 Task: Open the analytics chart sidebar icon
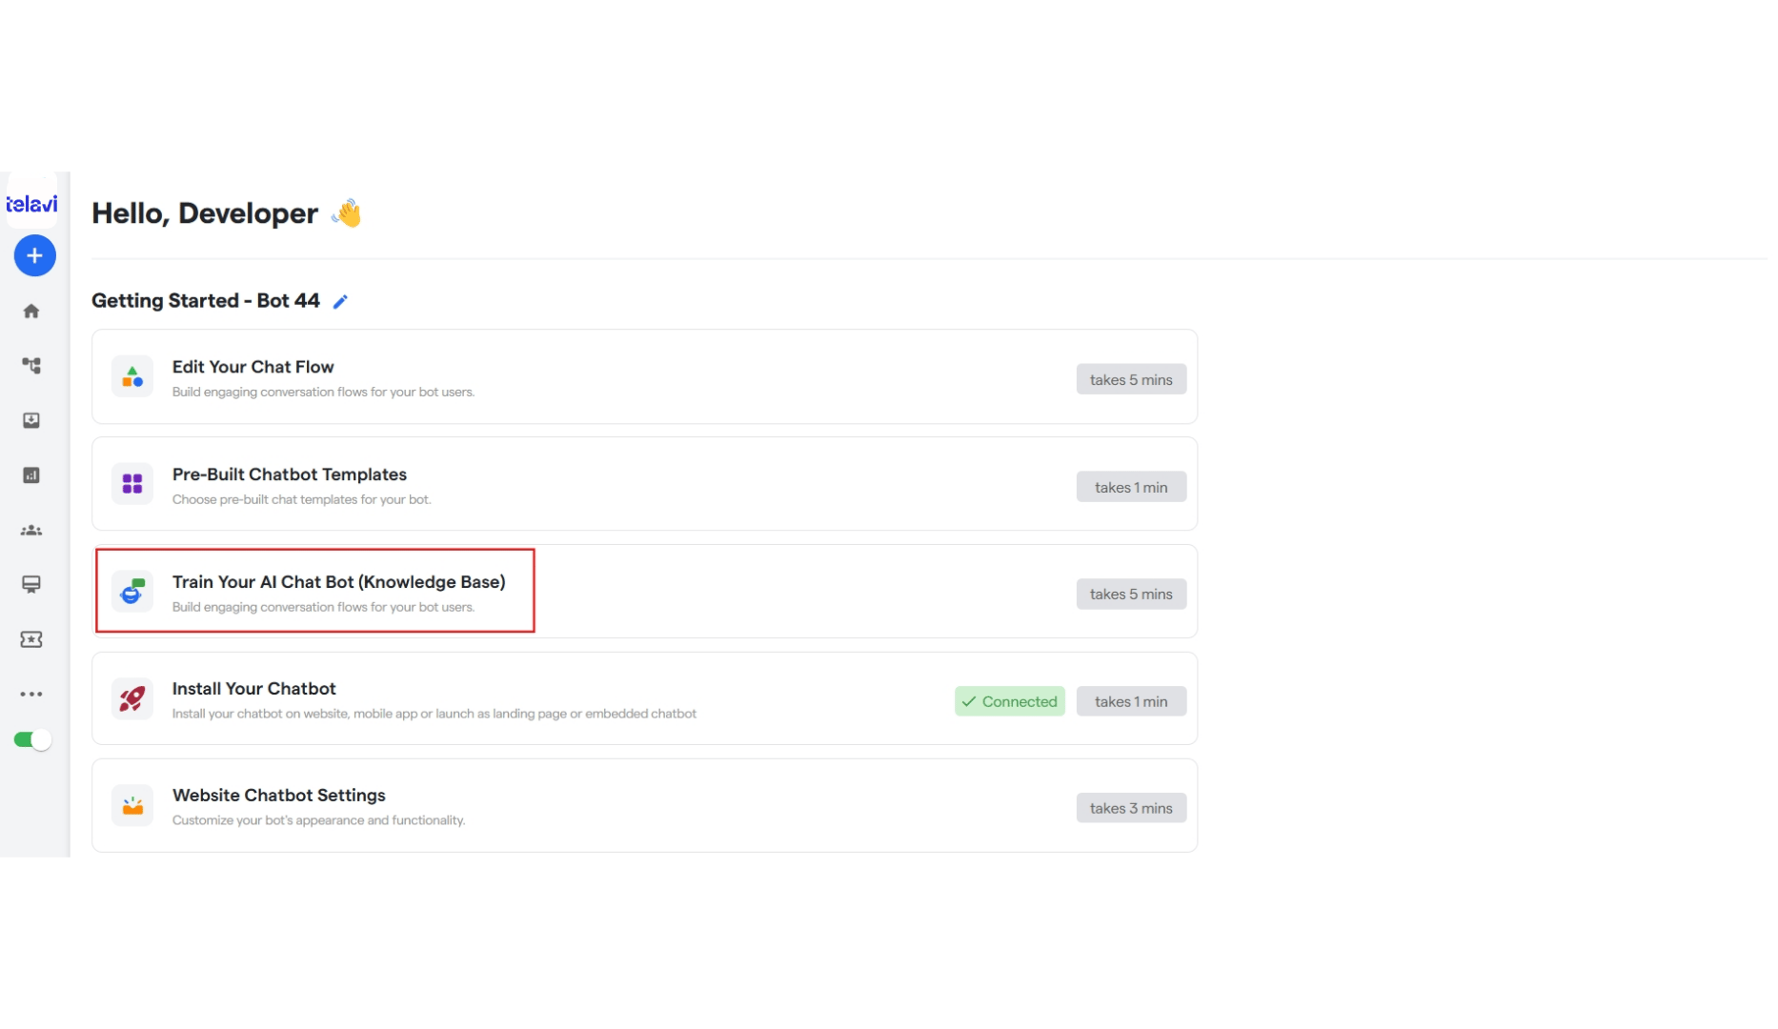(x=31, y=475)
